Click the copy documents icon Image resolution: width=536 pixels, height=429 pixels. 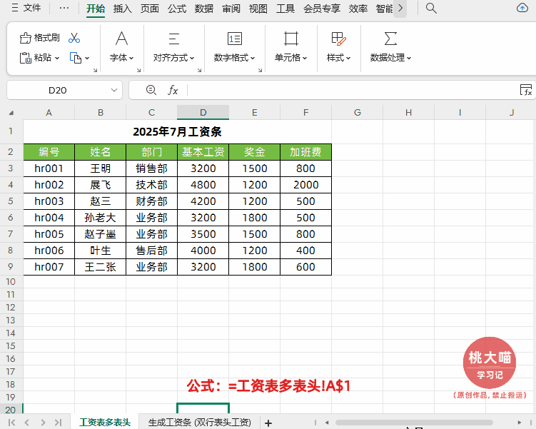point(75,58)
